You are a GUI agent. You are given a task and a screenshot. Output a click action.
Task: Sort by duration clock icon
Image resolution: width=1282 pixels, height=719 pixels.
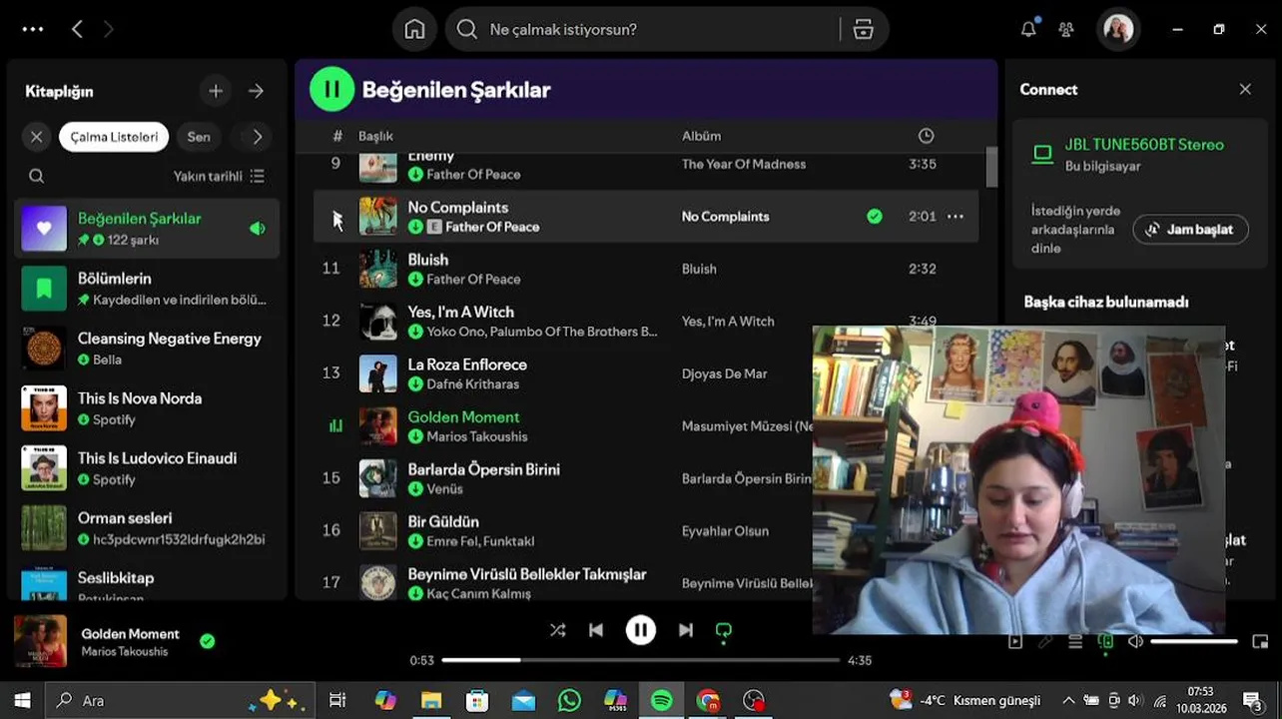coord(926,136)
